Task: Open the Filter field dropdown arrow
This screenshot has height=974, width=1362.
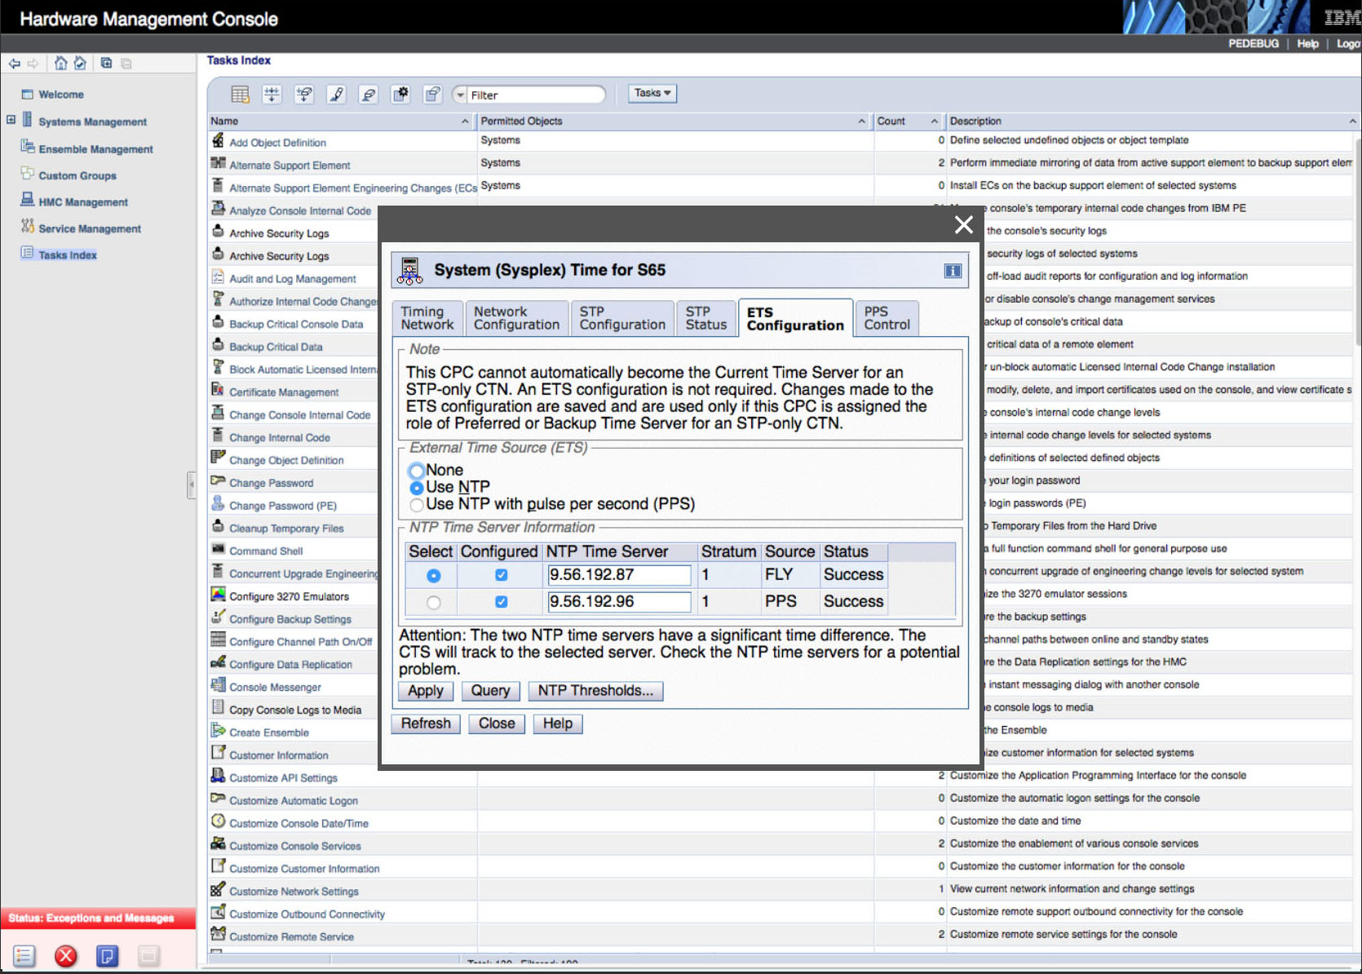Action: pos(461,95)
